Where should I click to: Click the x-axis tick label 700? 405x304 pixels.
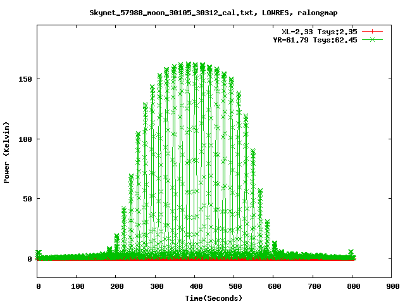point(314,286)
